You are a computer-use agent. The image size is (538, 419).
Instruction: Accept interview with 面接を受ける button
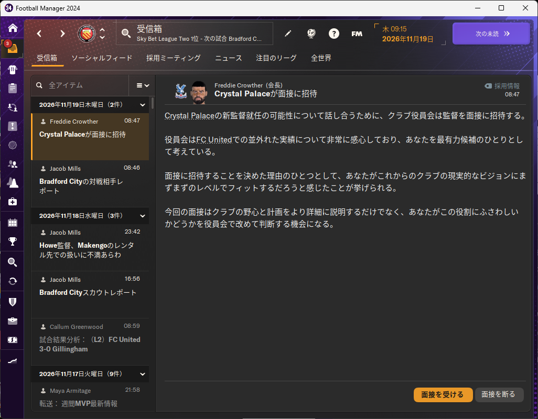pos(443,395)
